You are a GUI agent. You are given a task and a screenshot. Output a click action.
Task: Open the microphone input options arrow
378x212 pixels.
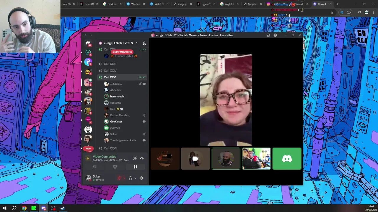124,178
